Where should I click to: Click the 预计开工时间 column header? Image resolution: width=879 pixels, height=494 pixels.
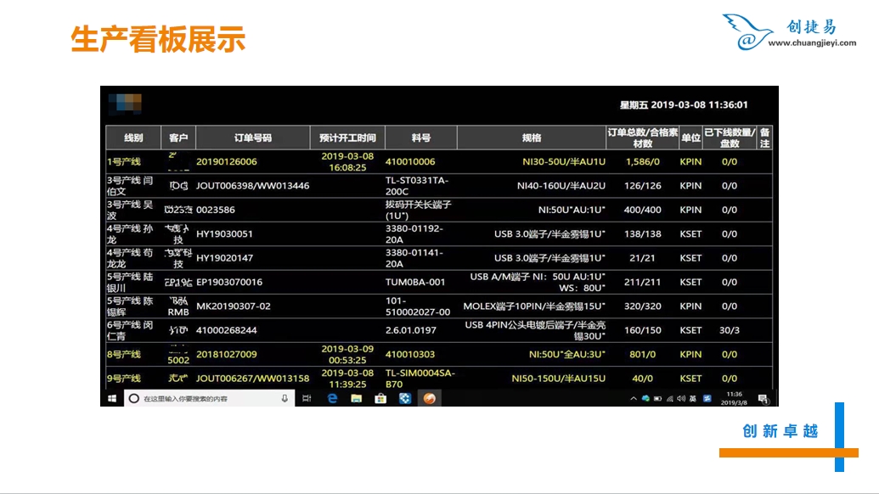347,138
